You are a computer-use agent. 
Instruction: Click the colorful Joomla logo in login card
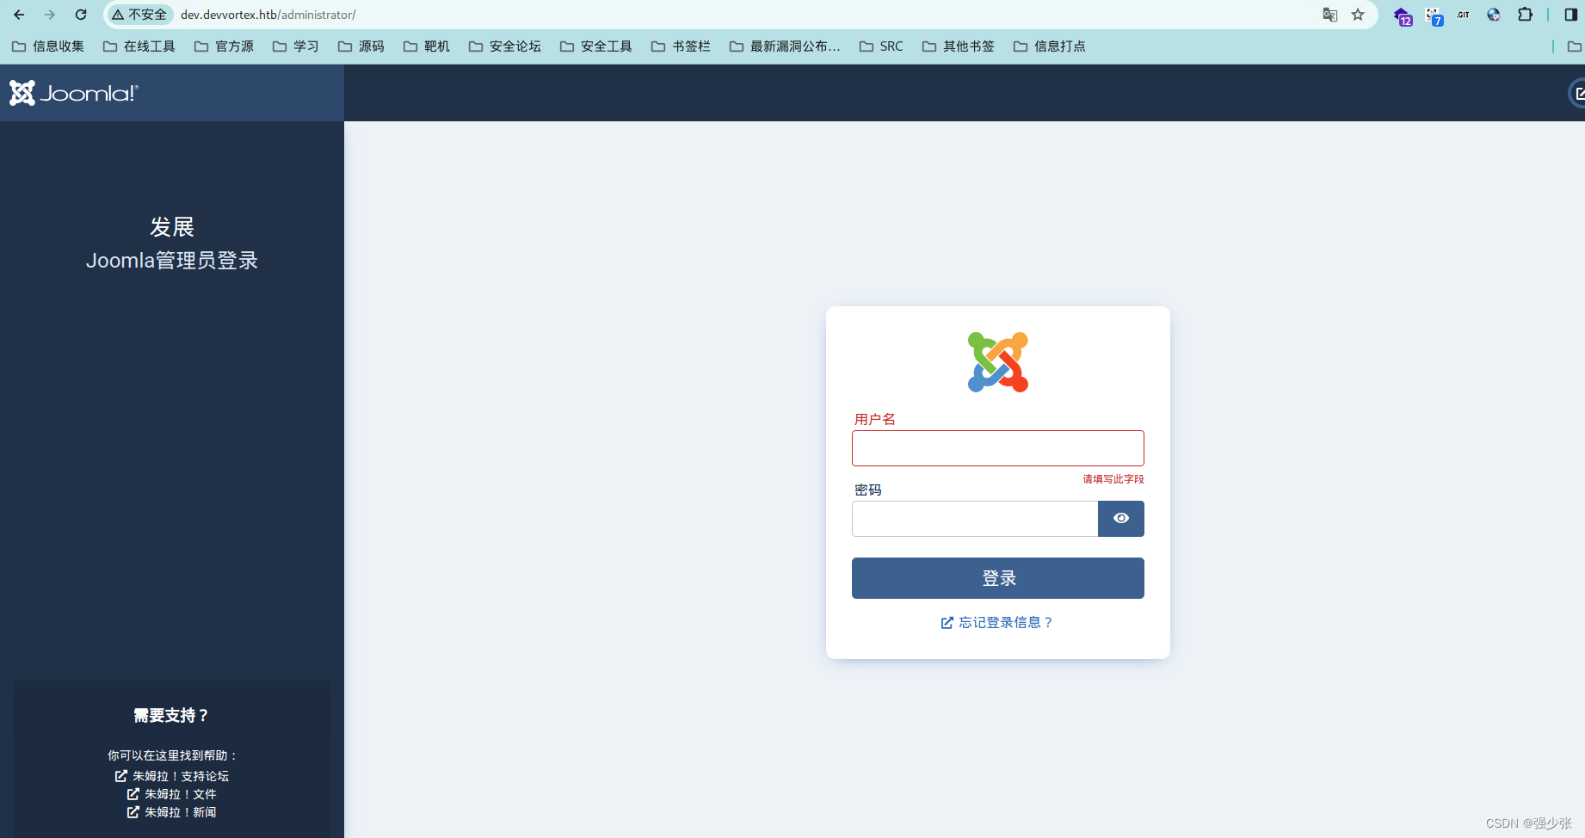pyautogui.click(x=998, y=362)
